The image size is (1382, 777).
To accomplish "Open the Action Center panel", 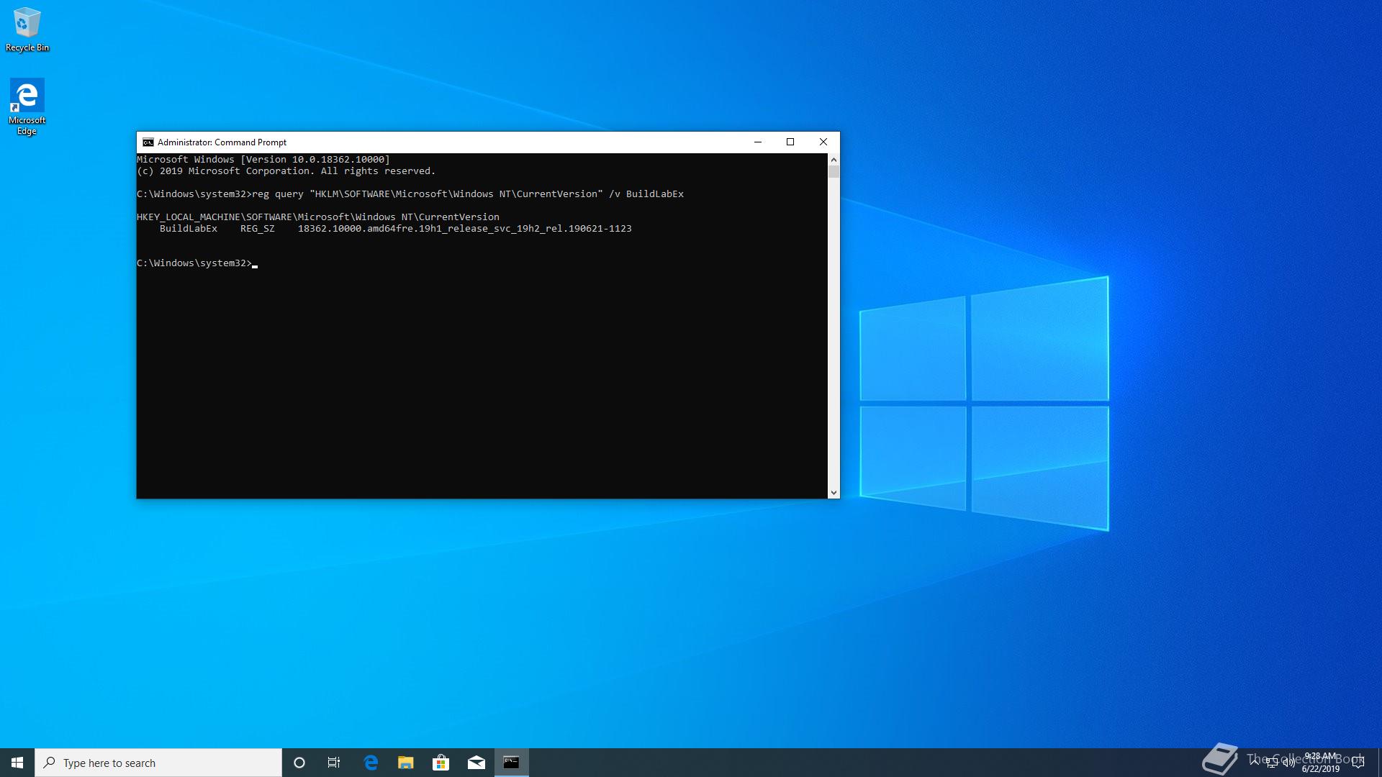I will pos(1358,763).
